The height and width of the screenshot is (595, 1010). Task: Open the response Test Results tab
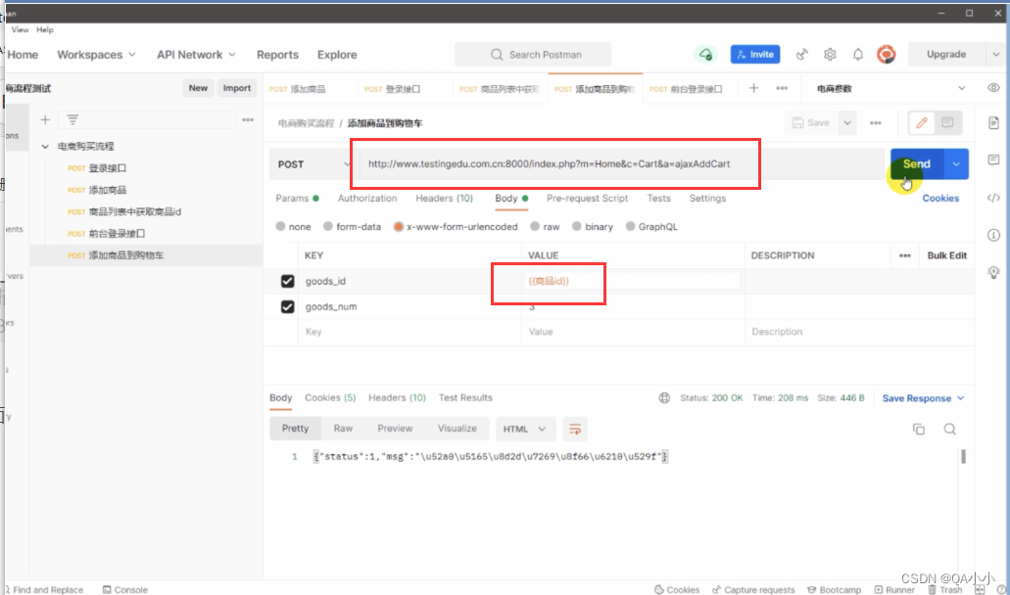[x=465, y=397]
